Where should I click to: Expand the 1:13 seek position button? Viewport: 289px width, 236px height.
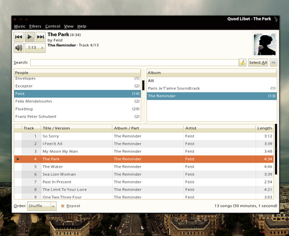coord(35,48)
